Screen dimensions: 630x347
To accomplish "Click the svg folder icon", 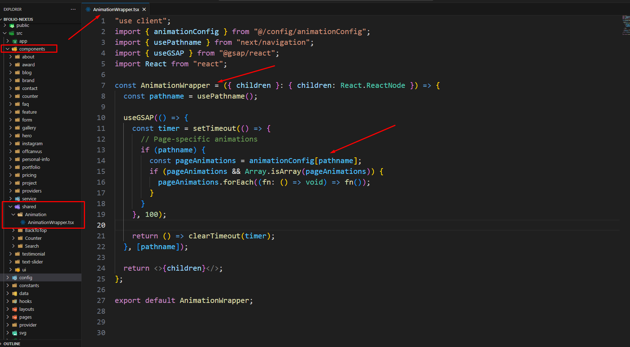I will [15, 333].
